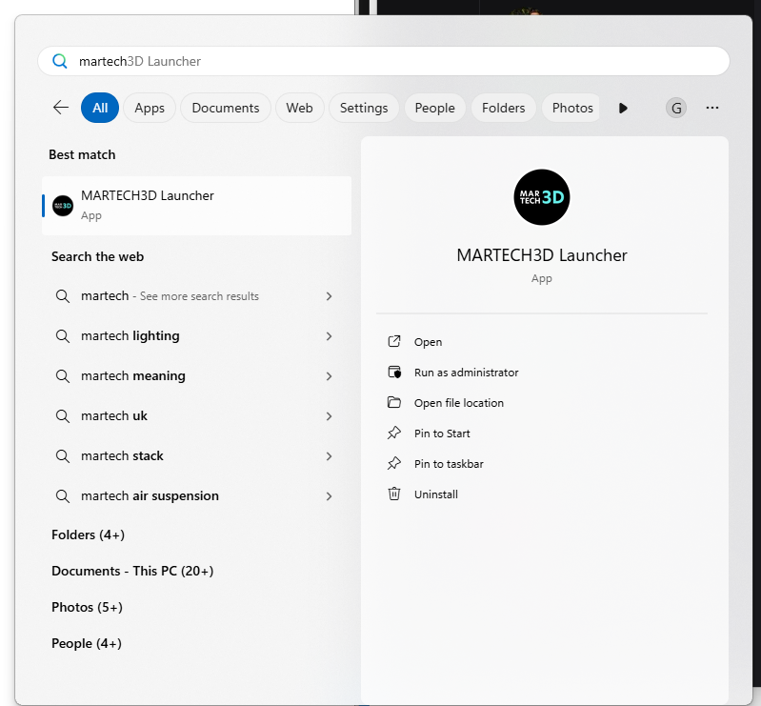
Task: Select the All filter tab
Action: (x=100, y=108)
